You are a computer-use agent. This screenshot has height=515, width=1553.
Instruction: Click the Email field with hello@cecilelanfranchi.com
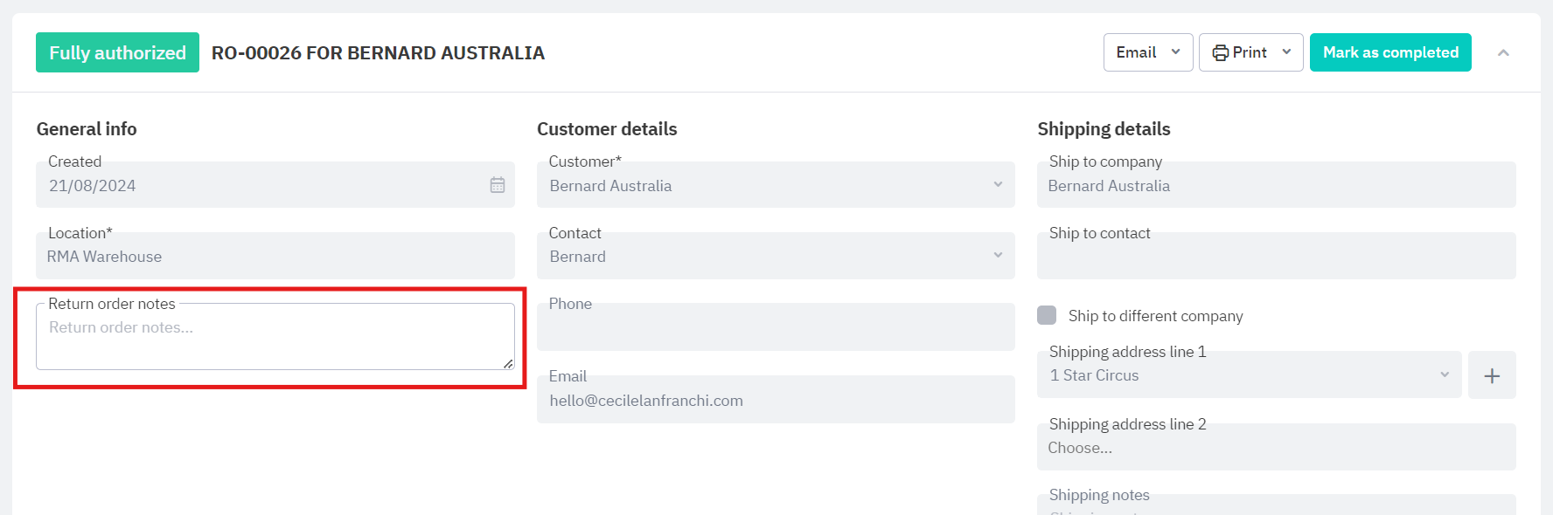775,401
